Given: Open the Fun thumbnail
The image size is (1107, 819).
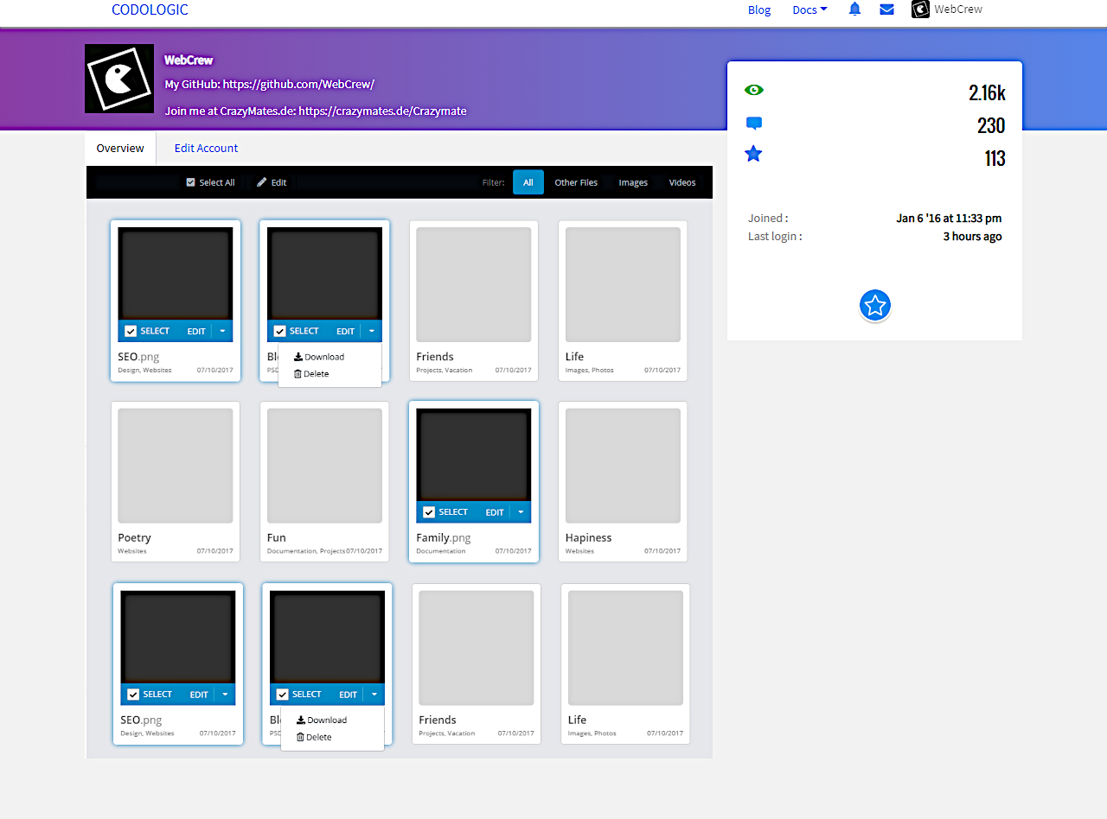Looking at the screenshot, I should click(324, 466).
